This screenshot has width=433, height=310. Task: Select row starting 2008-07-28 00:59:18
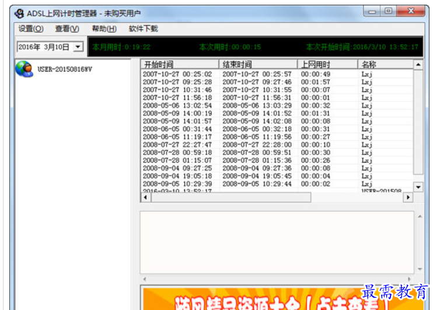277,153
